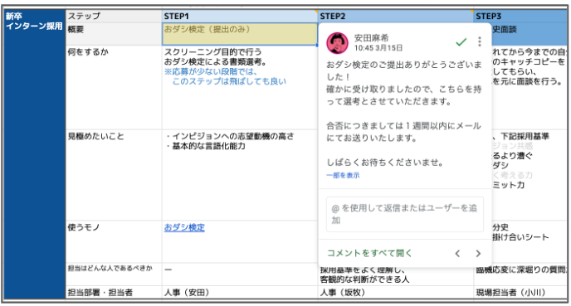Image resolution: width=571 pixels, height=306 pixels.
Task: Click the ステップ label cell
Action: point(114,16)
